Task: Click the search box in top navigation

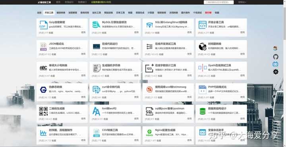Action: coord(219,2)
